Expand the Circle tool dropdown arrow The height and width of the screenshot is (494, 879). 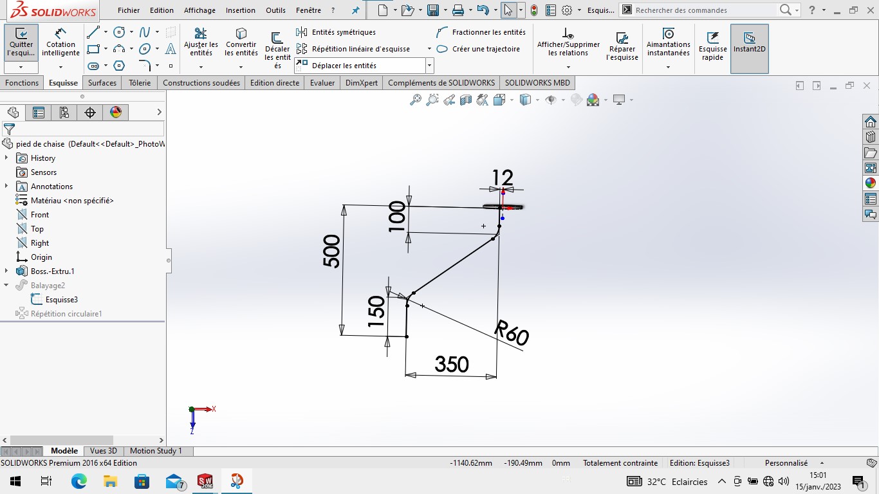131,32
